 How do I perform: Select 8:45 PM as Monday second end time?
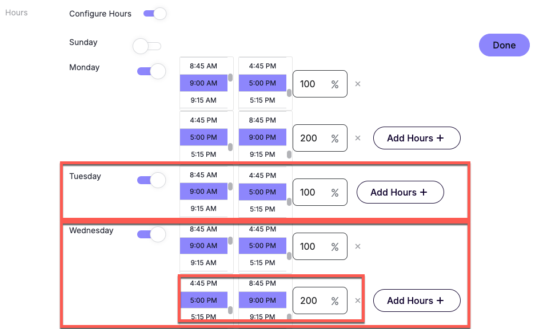[x=262, y=120]
